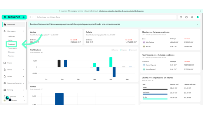The height and width of the screenshot is (114, 203).
Task: Open Dépenses in sidebar
Action: point(11,52)
